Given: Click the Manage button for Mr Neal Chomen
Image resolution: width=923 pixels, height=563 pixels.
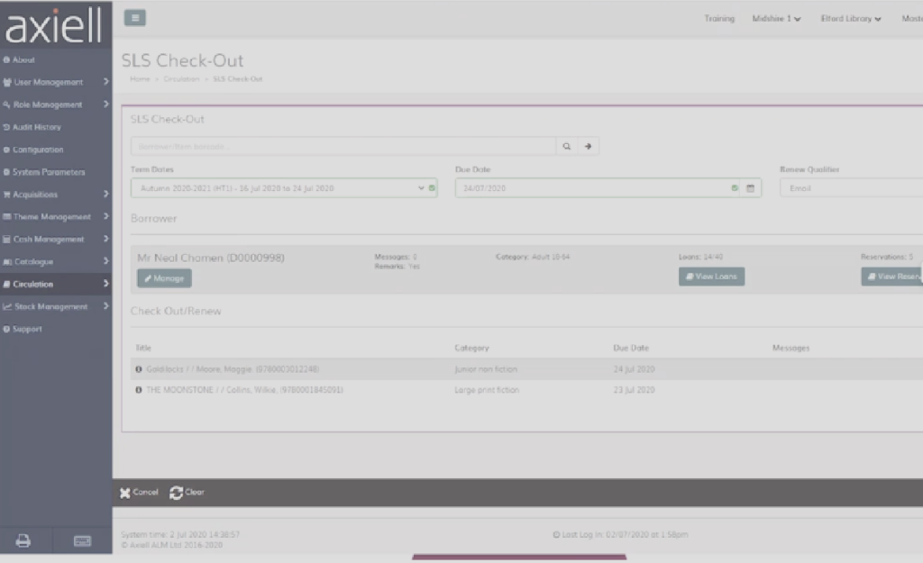Looking at the screenshot, I should pyautogui.click(x=163, y=277).
